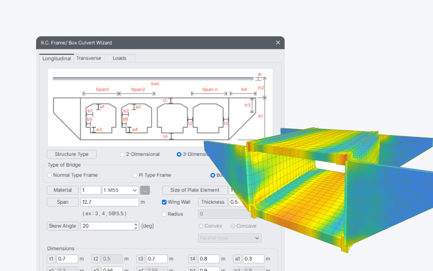
Task: Click the Span input field showing 12.7
Action: (110, 202)
